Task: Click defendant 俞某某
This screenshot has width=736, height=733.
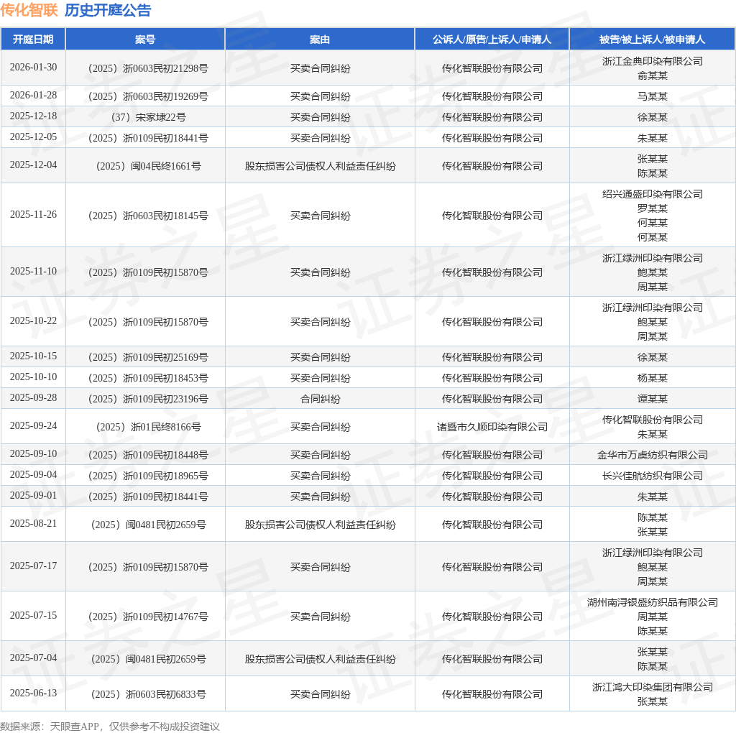Action: coord(653,75)
